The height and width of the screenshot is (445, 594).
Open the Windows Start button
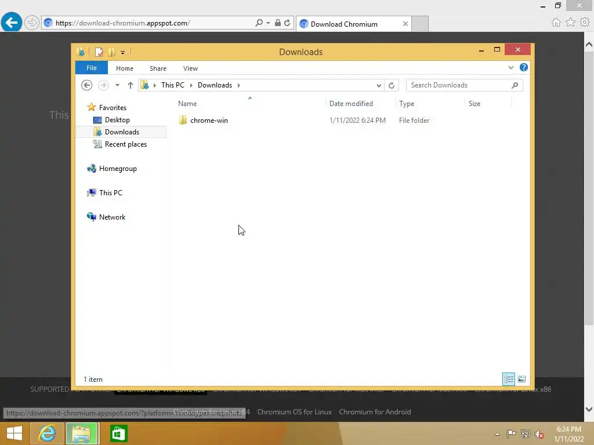tap(15, 433)
